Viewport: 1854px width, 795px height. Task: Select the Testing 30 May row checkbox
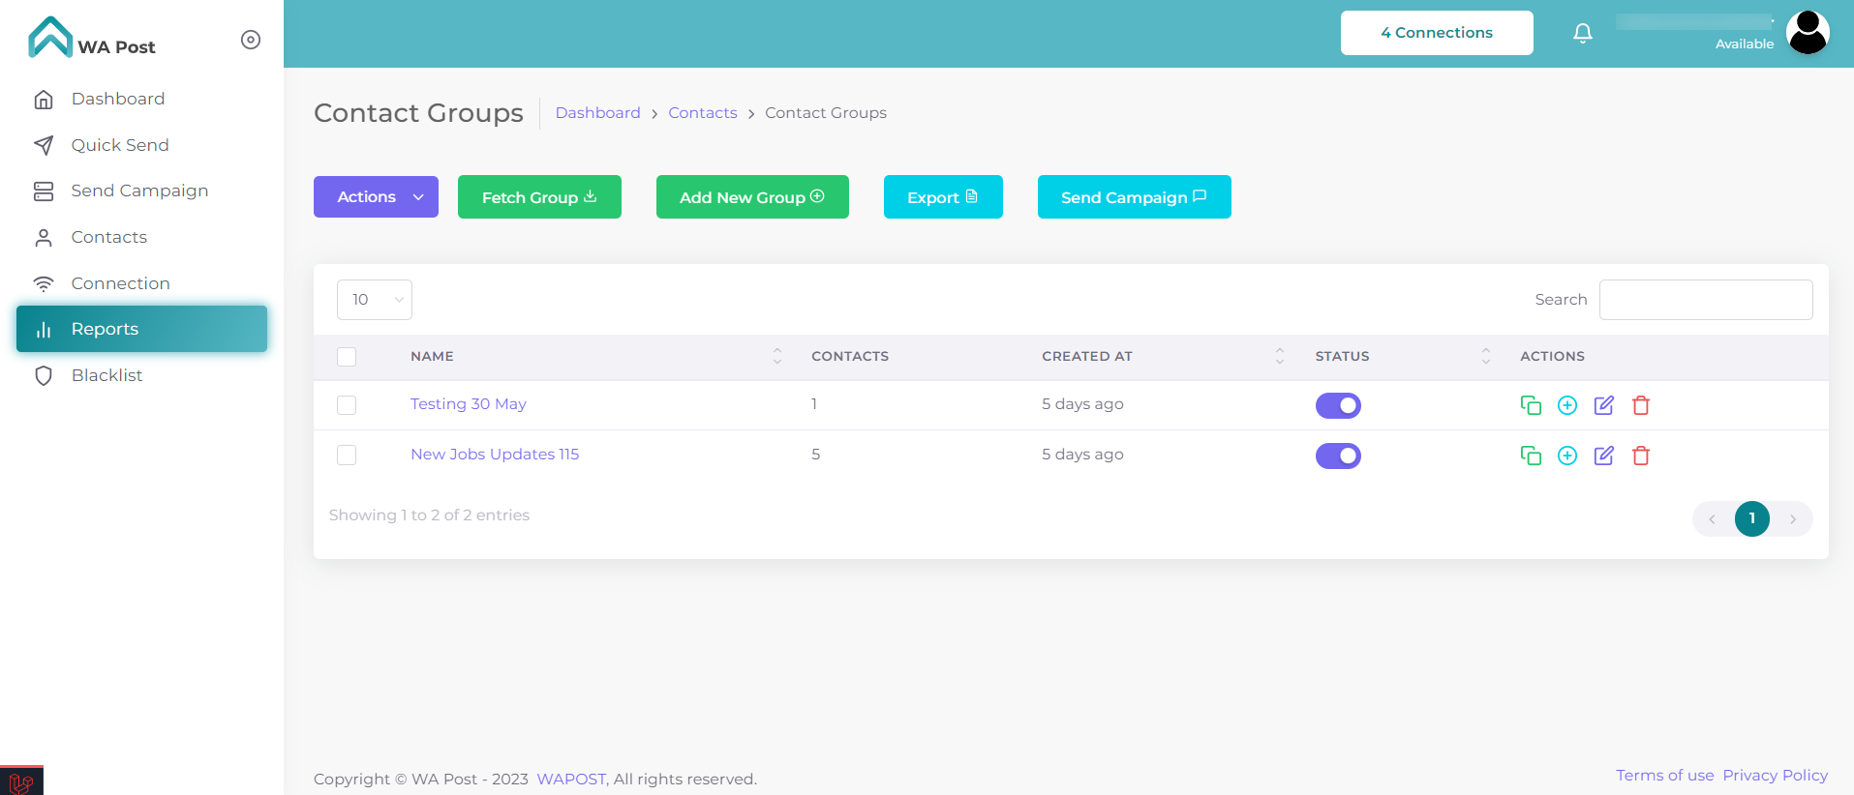347,405
